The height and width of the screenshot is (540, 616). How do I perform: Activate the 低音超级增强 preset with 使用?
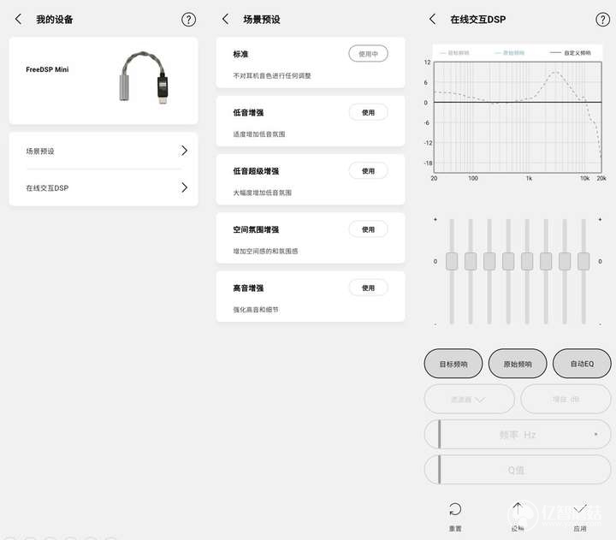pos(368,171)
